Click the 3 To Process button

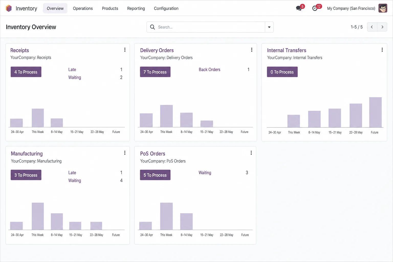coord(26,175)
